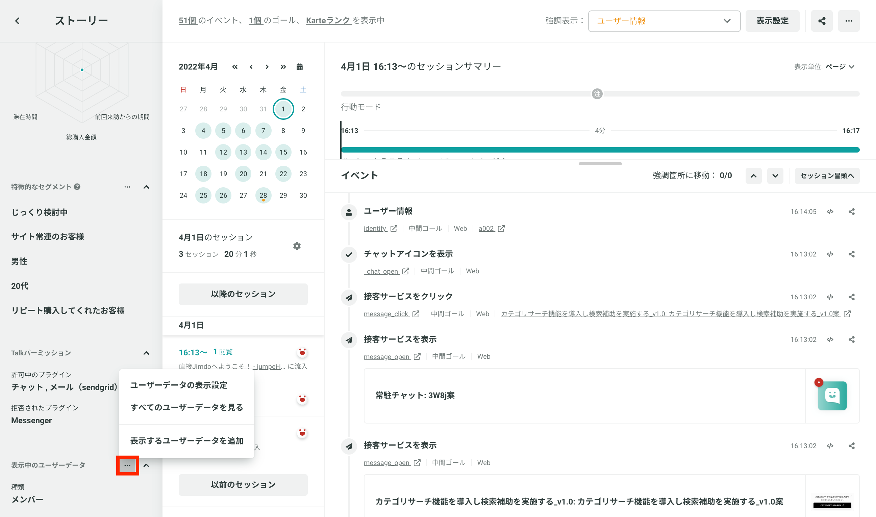
Task: Click the 注 marker on session slider
Action: point(597,94)
